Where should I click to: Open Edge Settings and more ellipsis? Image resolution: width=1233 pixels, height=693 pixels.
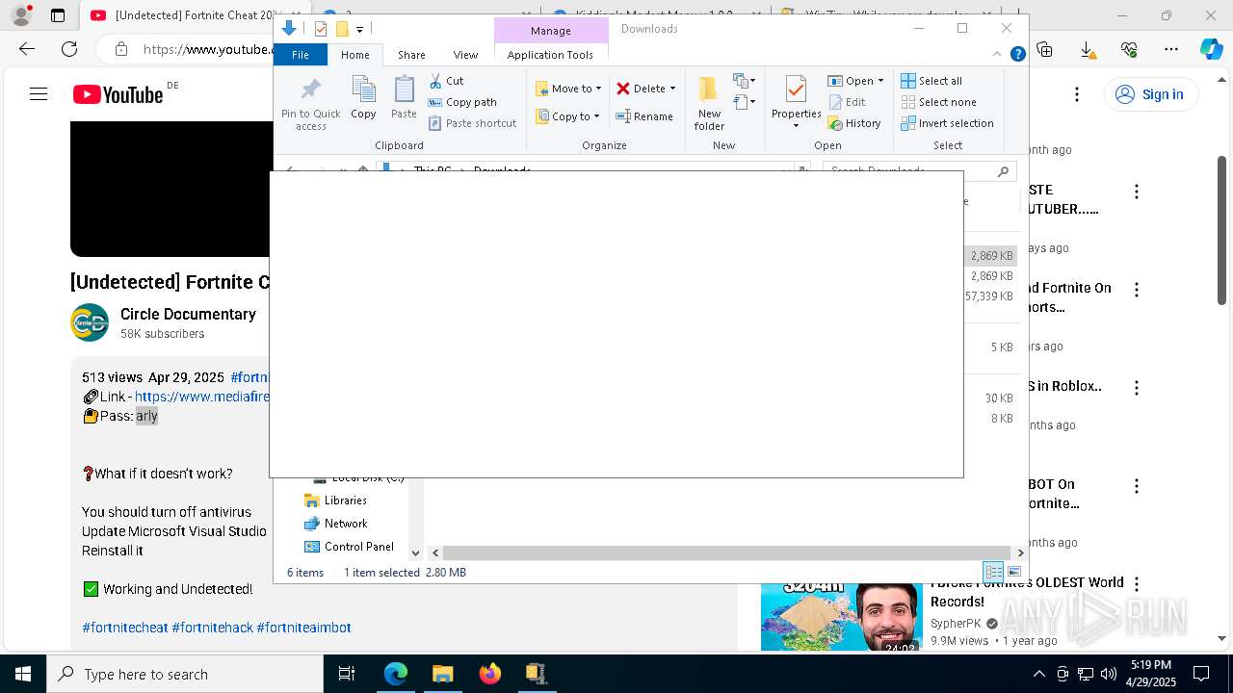click(x=1171, y=49)
